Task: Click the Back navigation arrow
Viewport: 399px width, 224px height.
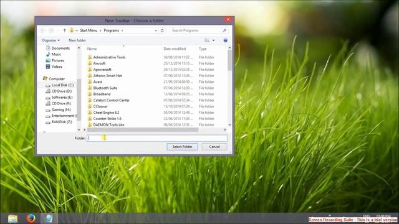Action: coord(43,30)
